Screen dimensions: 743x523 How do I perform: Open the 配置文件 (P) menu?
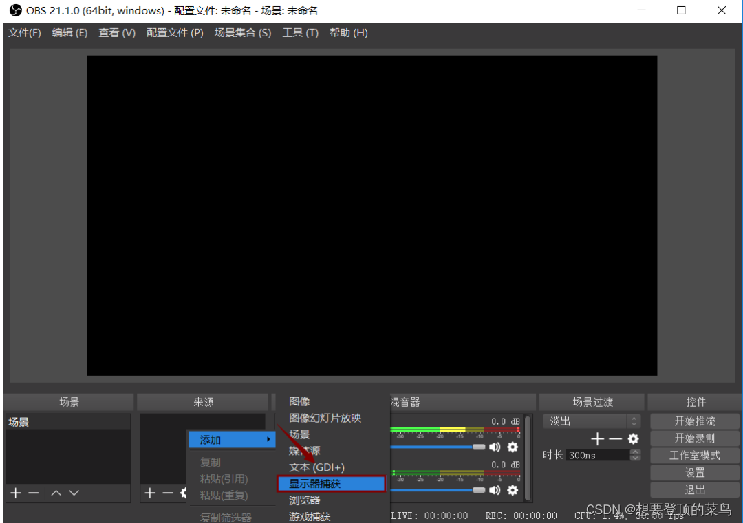click(175, 33)
